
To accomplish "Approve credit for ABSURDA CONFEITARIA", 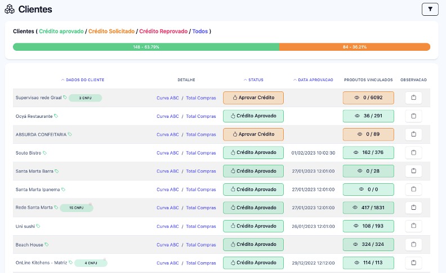I will [253, 134].
